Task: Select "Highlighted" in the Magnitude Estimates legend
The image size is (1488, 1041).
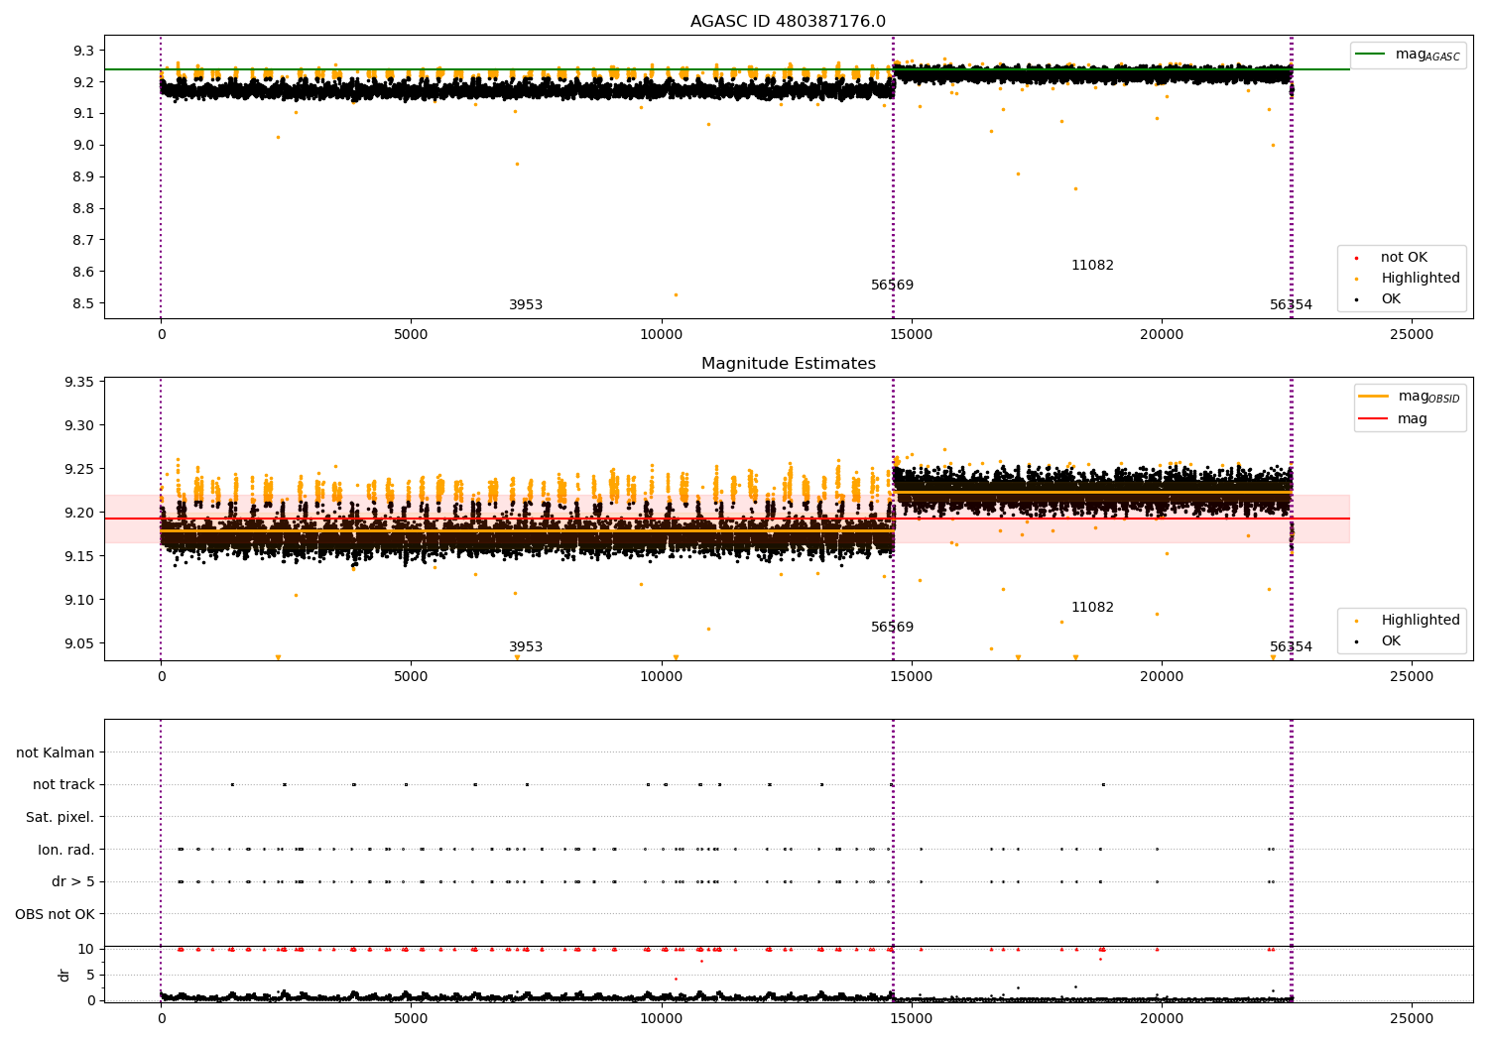Action: click(x=1421, y=621)
